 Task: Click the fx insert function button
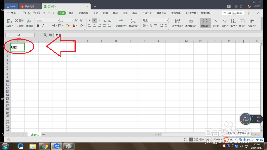(x=50, y=35)
